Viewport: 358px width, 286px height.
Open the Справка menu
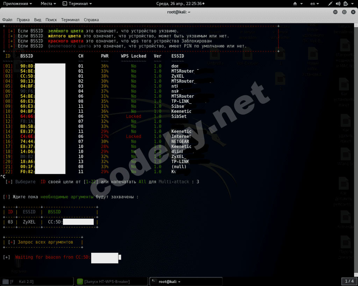click(91, 20)
